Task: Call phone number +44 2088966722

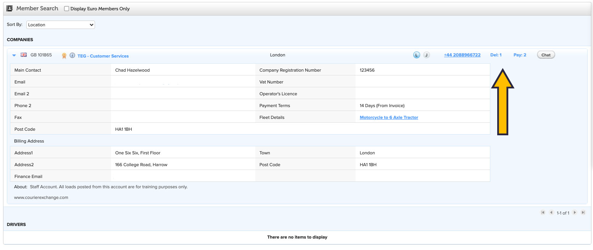Action: [x=462, y=55]
